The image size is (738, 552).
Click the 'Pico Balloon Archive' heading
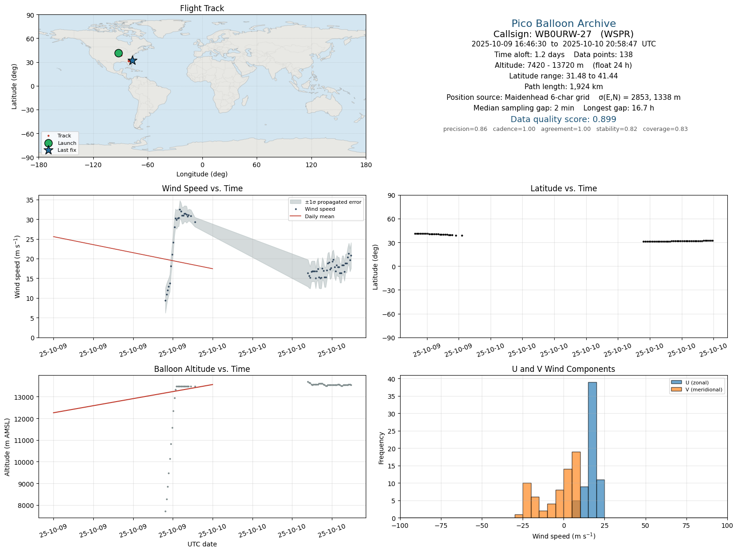tap(563, 24)
